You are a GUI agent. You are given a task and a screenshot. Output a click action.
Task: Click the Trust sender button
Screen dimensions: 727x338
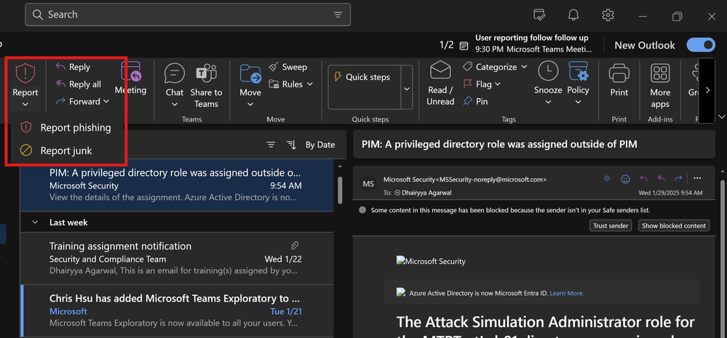(x=611, y=225)
